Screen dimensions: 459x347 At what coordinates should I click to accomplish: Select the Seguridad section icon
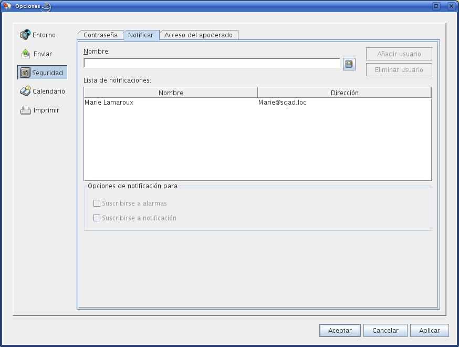tap(25, 73)
